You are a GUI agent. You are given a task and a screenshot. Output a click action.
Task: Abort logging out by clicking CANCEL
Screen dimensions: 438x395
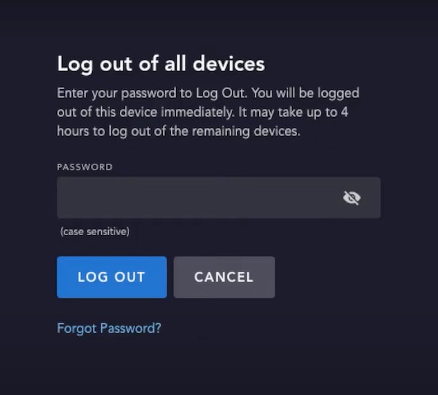(224, 277)
